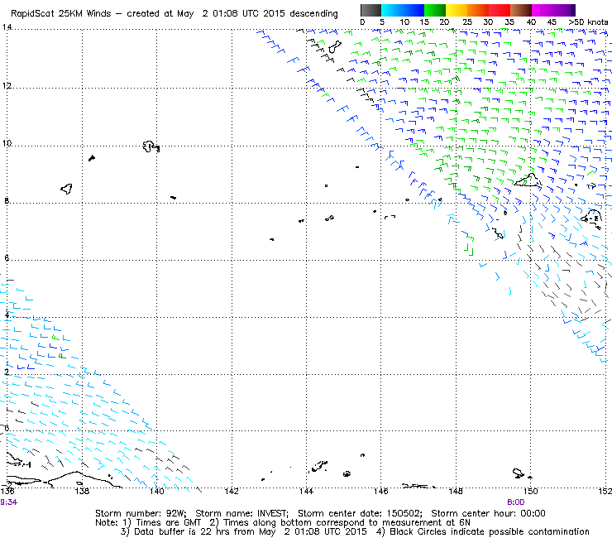Click the latitude axis label '6'

(x=7, y=258)
